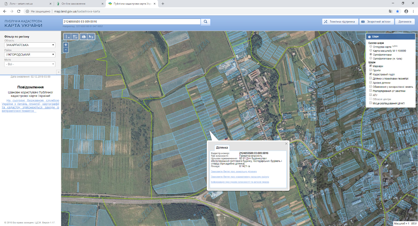Select Оглядова карта base layer
Viewport: 418px width, 226px height.
(x=370, y=47)
